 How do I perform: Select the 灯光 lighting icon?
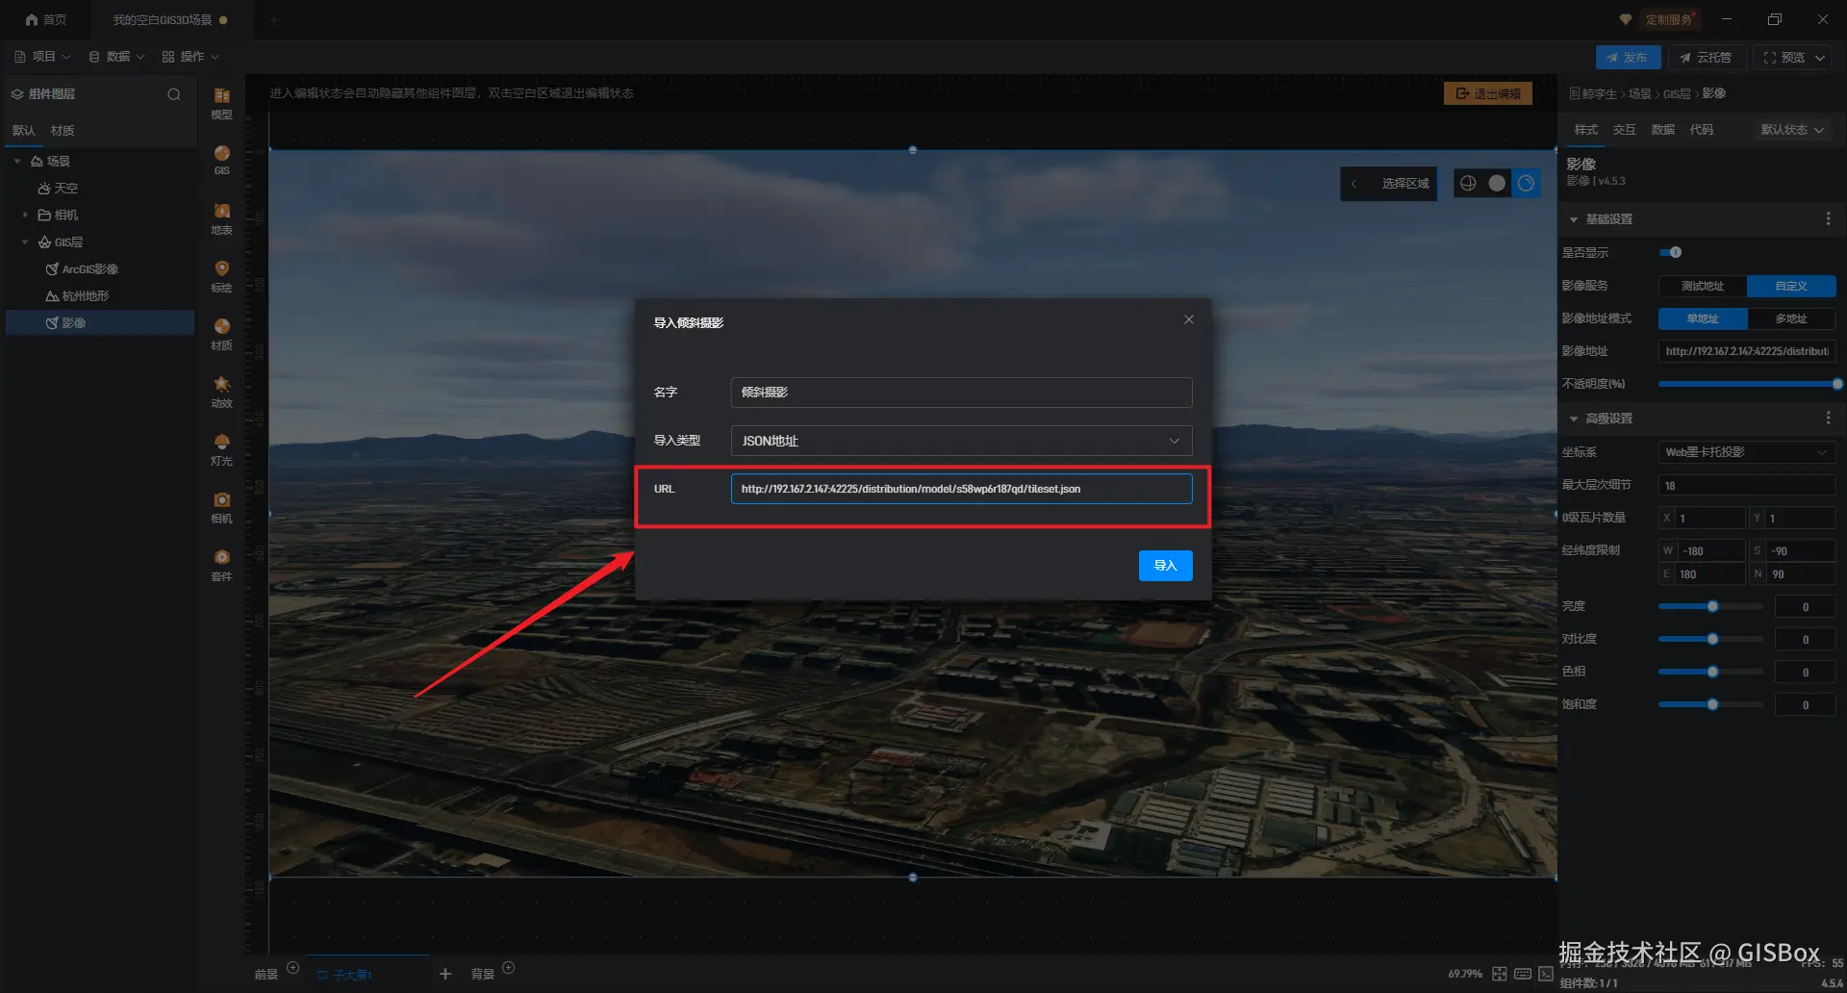pos(221,448)
